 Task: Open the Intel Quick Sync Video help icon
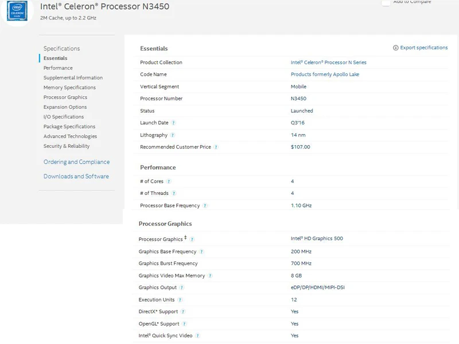(197, 336)
